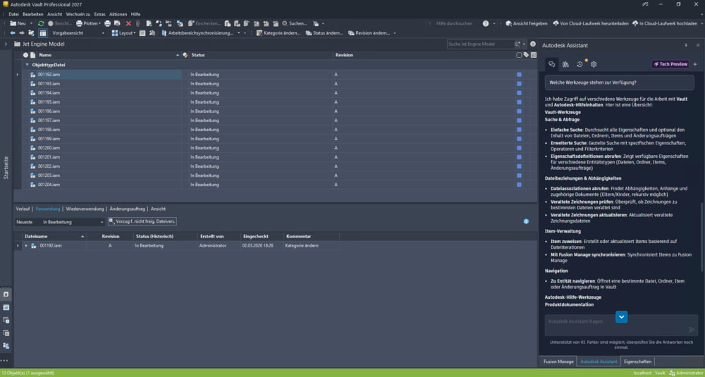This screenshot has height=377, width=705.
Task: Click the tag icon in the file list header
Action: tap(526, 55)
